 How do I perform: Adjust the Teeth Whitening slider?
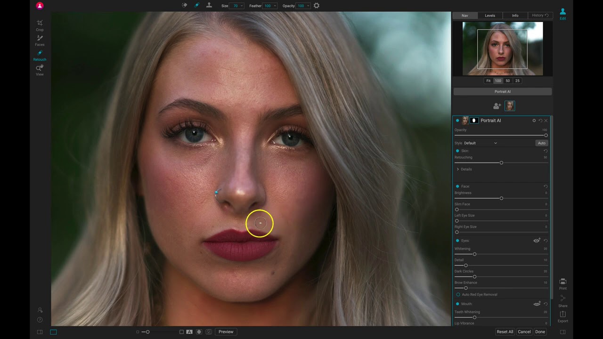(x=501, y=317)
